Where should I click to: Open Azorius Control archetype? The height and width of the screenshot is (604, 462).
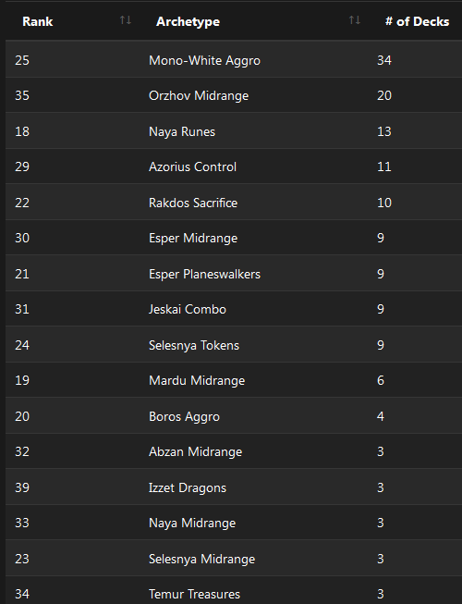[192, 166]
